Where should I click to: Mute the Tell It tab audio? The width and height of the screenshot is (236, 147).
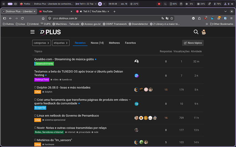click(81, 11)
